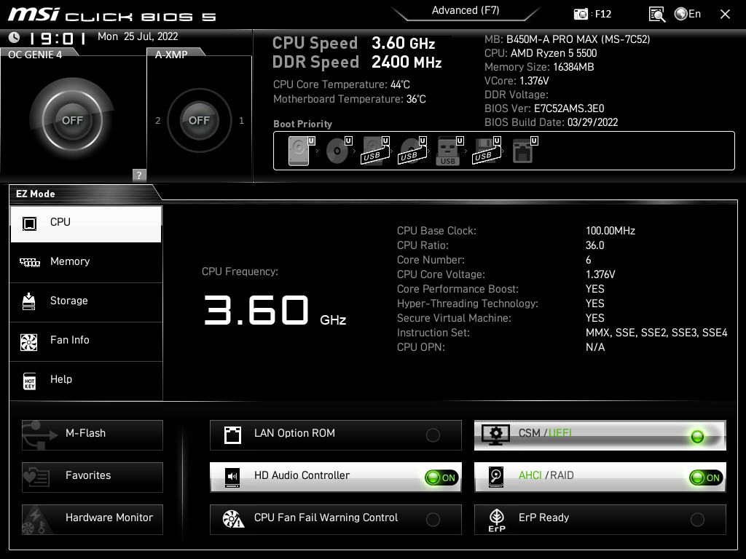Click the CSM/UEFI monitor gear icon
Viewport: 746px width, 559px height.
tap(495, 435)
